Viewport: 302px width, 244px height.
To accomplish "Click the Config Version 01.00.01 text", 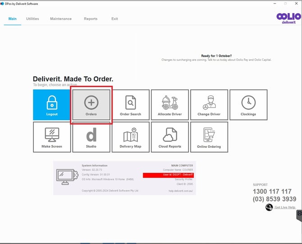I will click(x=96, y=174).
